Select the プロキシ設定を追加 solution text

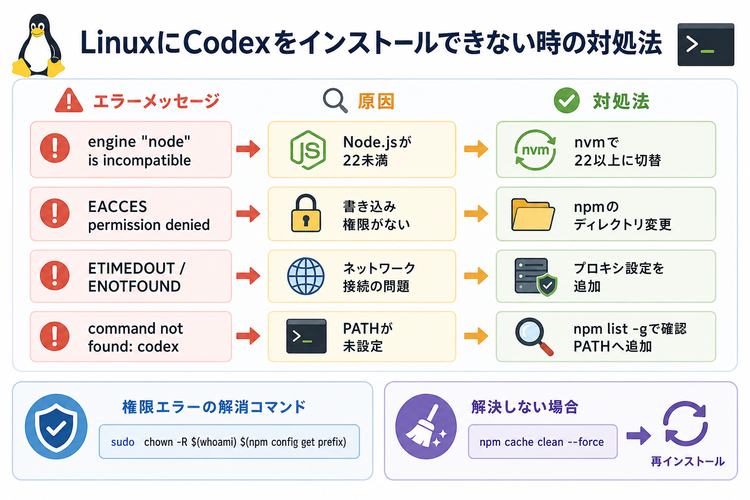pos(619,277)
